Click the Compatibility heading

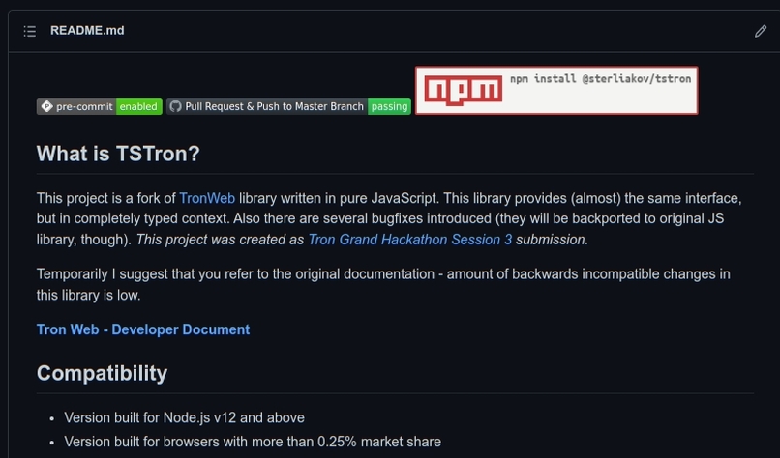pyautogui.click(x=102, y=373)
